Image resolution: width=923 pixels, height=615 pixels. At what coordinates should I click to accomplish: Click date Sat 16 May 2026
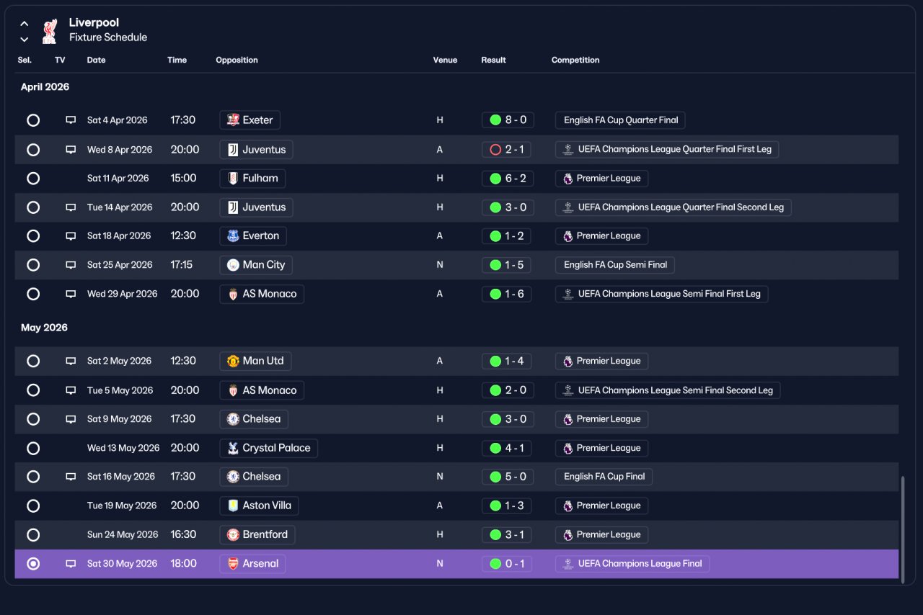121,477
